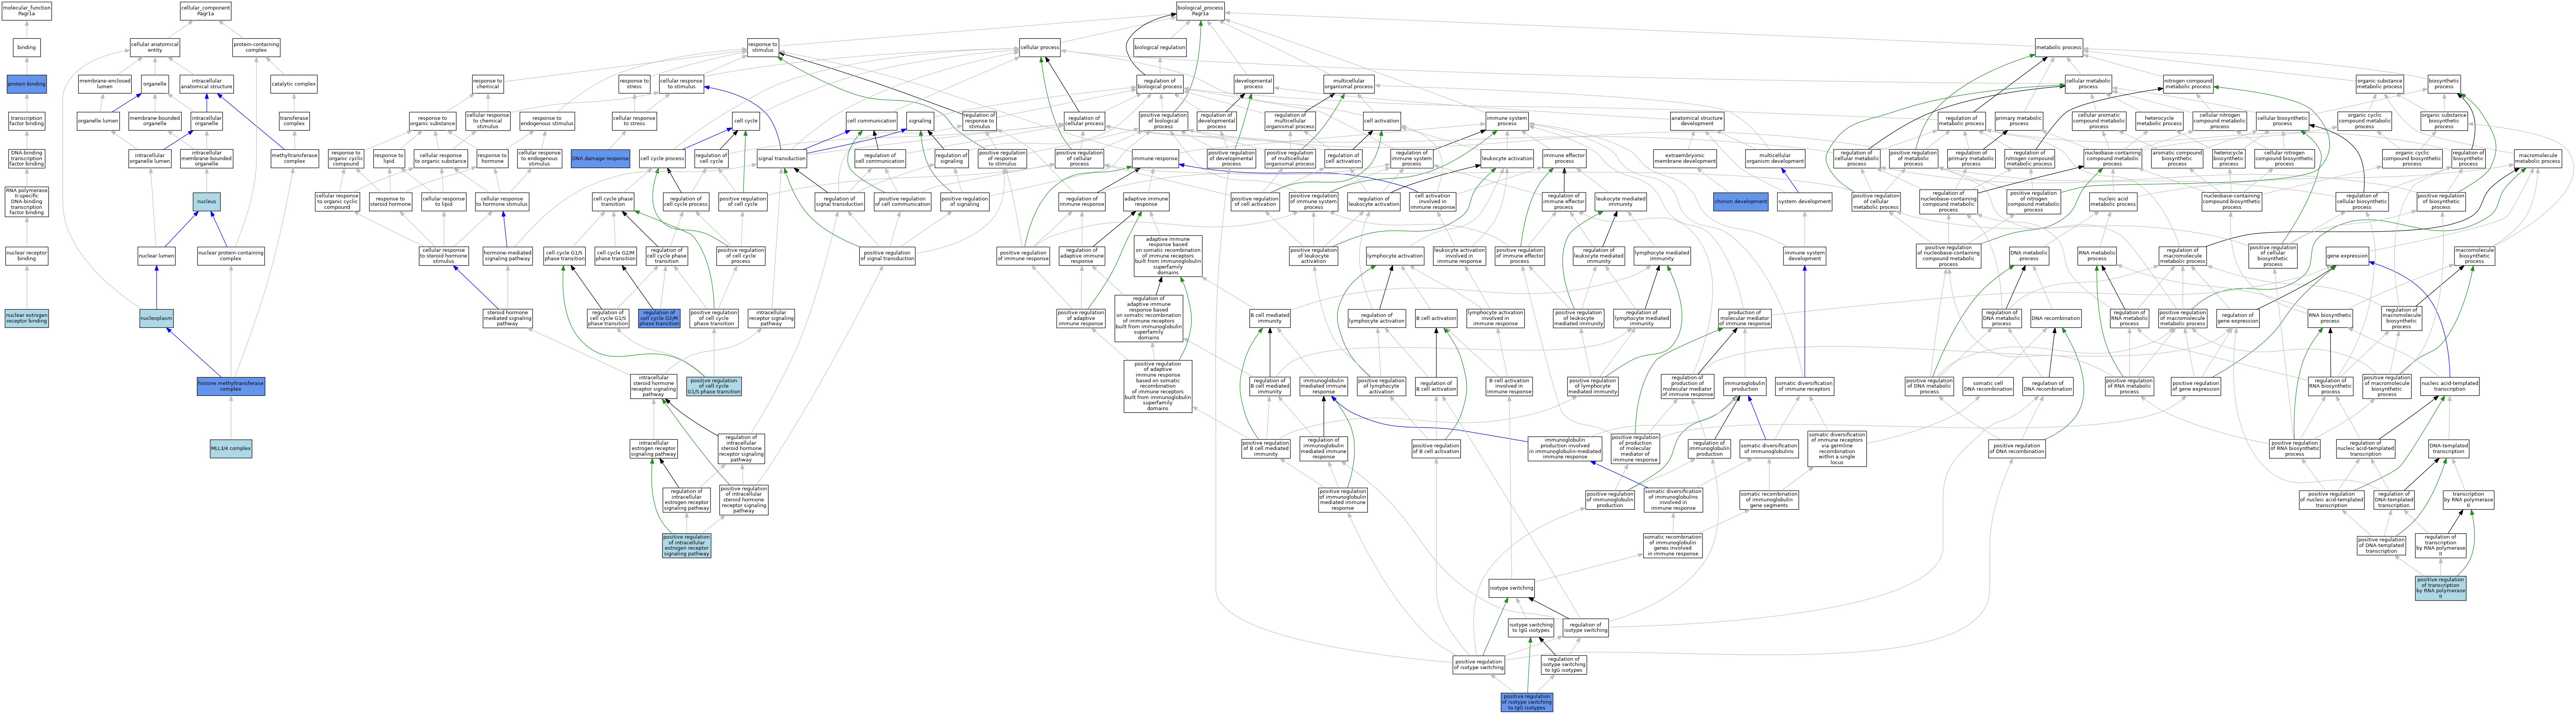Screen dimensions: 2576x714
Task: Select the 'RNA biosynthetic process' node
Action: pyautogui.click(x=2330, y=318)
